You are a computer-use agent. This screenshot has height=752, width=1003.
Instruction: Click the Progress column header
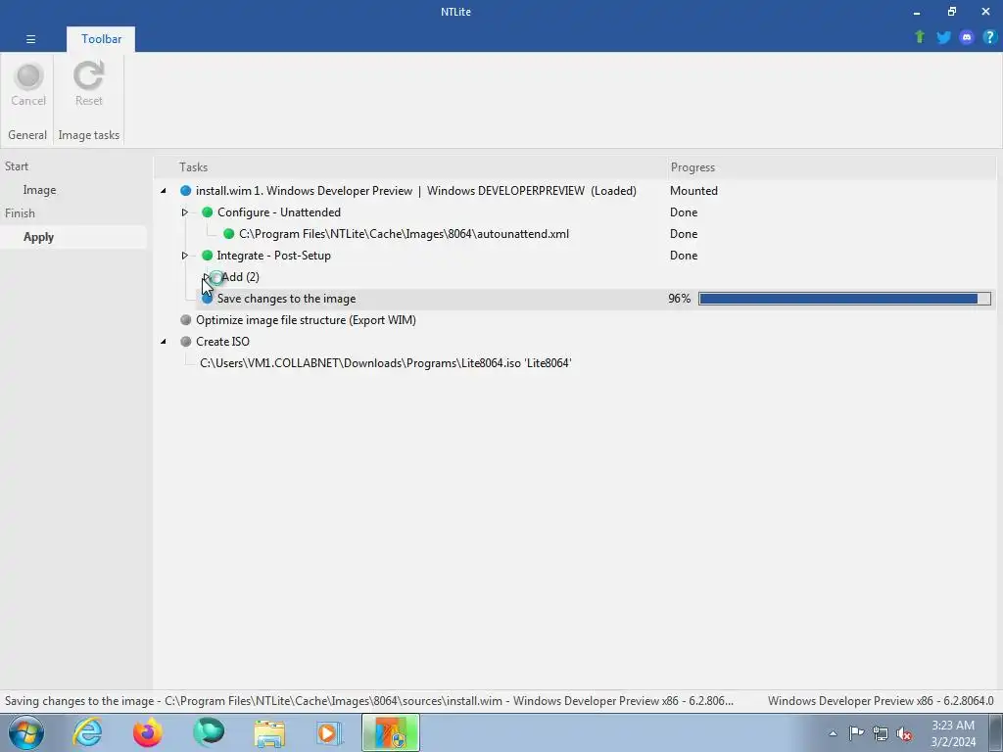pos(693,166)
